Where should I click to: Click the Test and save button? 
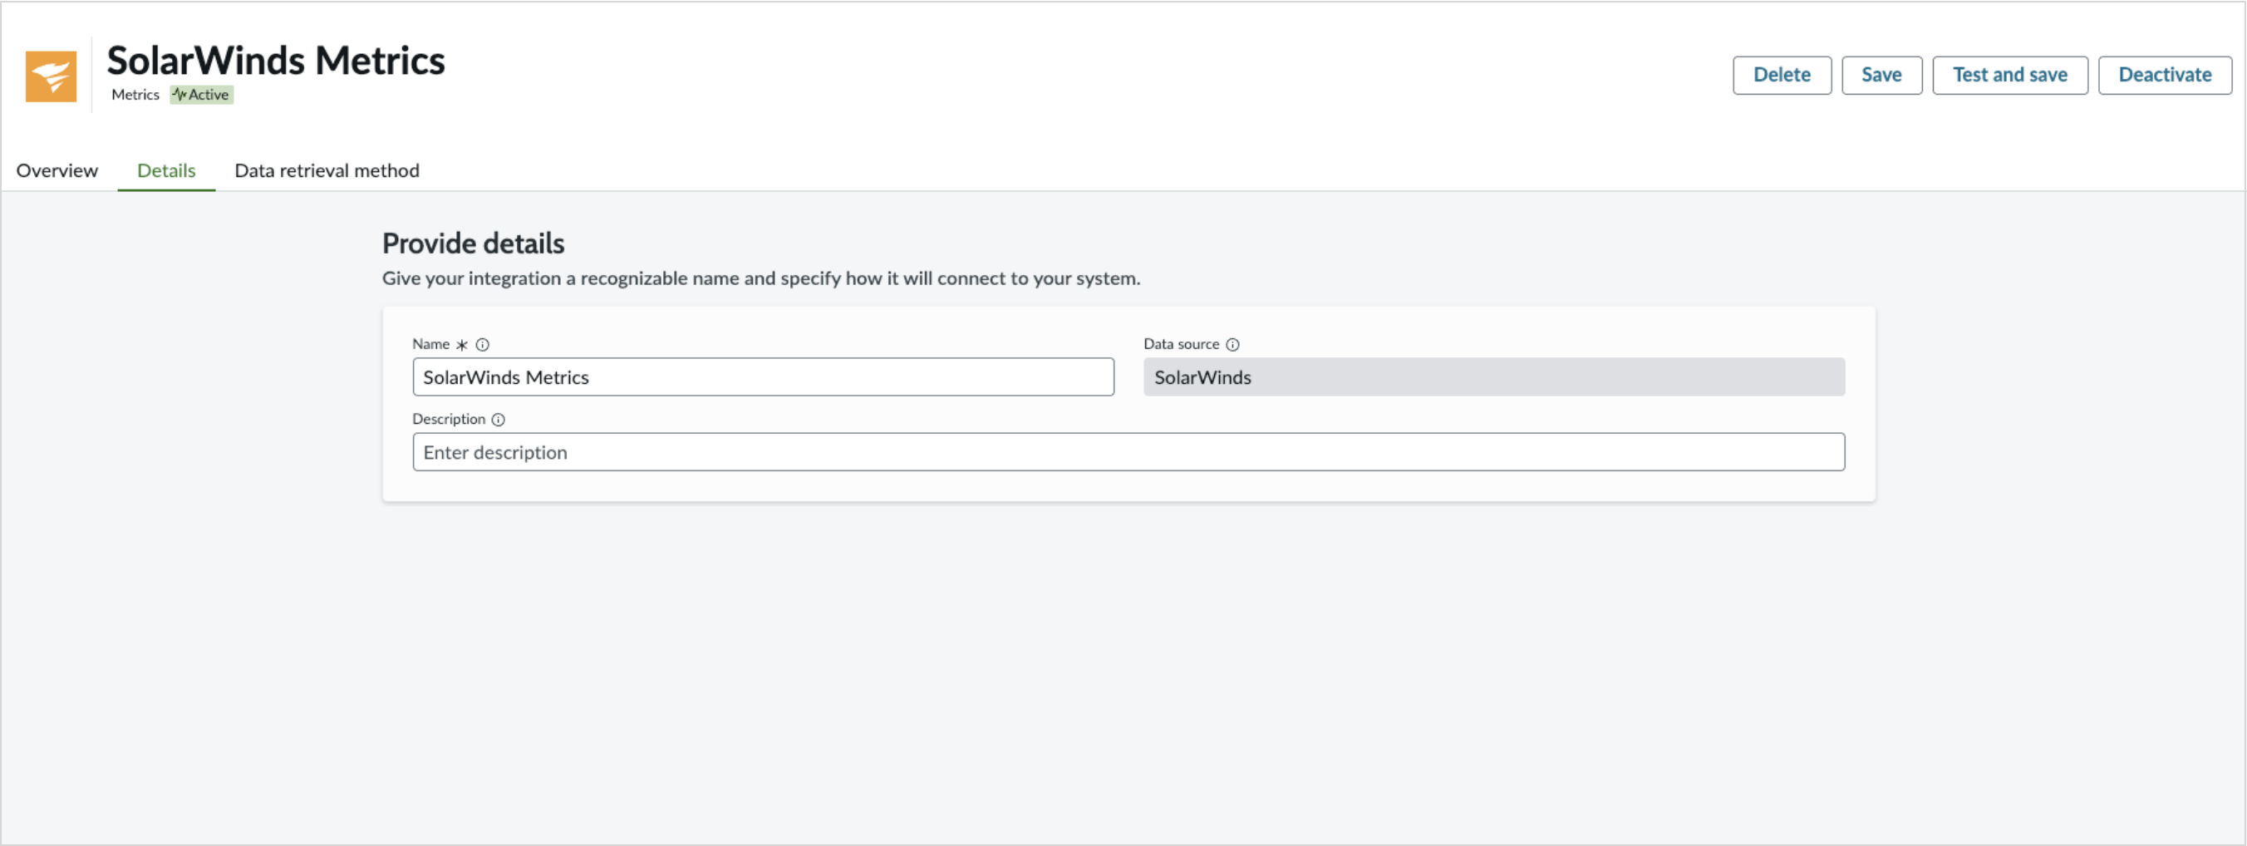2009,75
